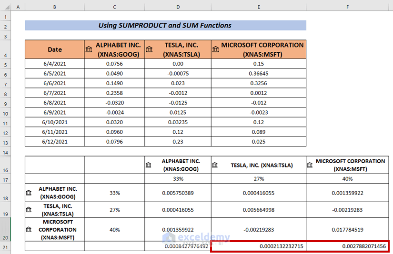Click Tesla cell with value 0.23

point(178,142)
